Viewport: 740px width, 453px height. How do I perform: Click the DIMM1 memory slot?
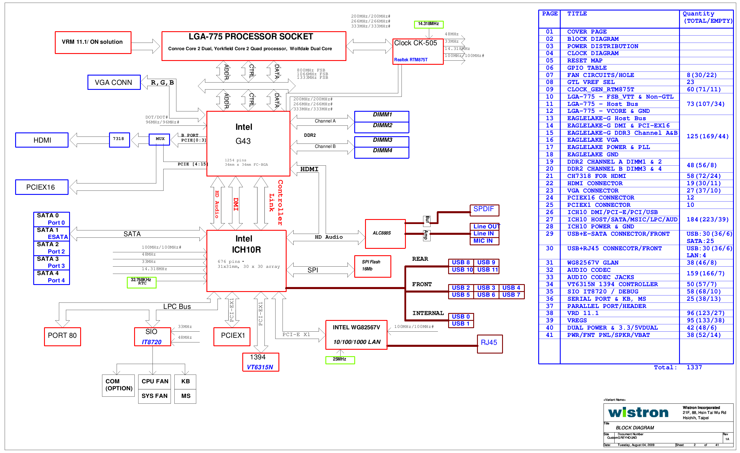382,116
